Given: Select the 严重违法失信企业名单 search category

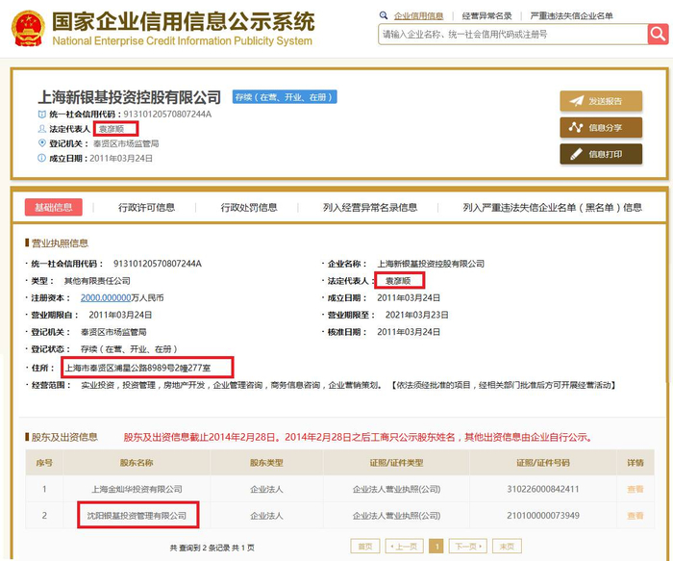Looking at the screenshot, I should [571, 16].
